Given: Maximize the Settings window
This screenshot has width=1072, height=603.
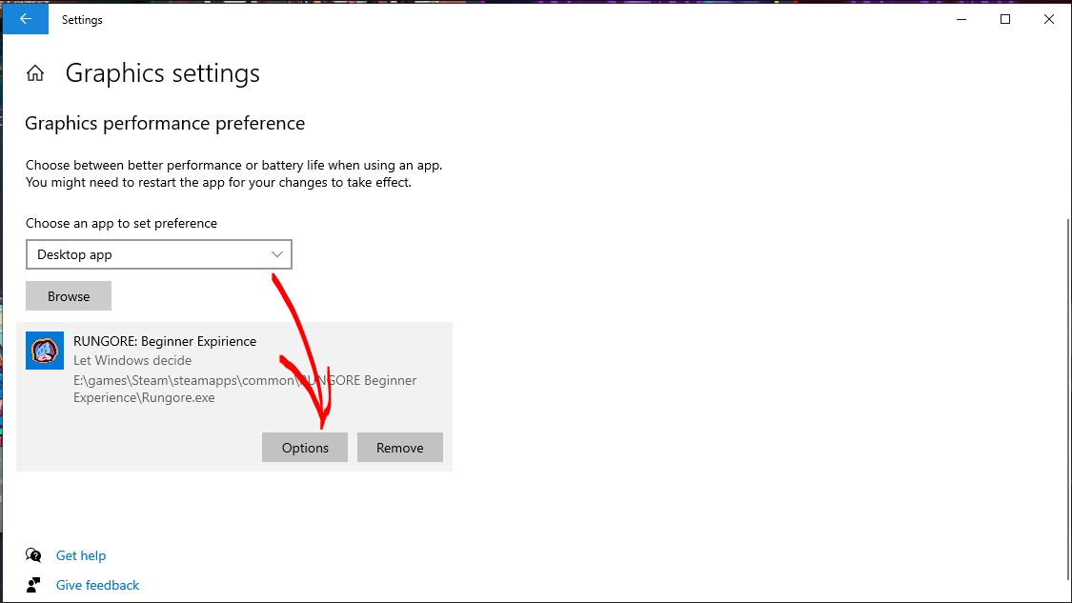Looking at the screenshot, I should point(1004,19).
